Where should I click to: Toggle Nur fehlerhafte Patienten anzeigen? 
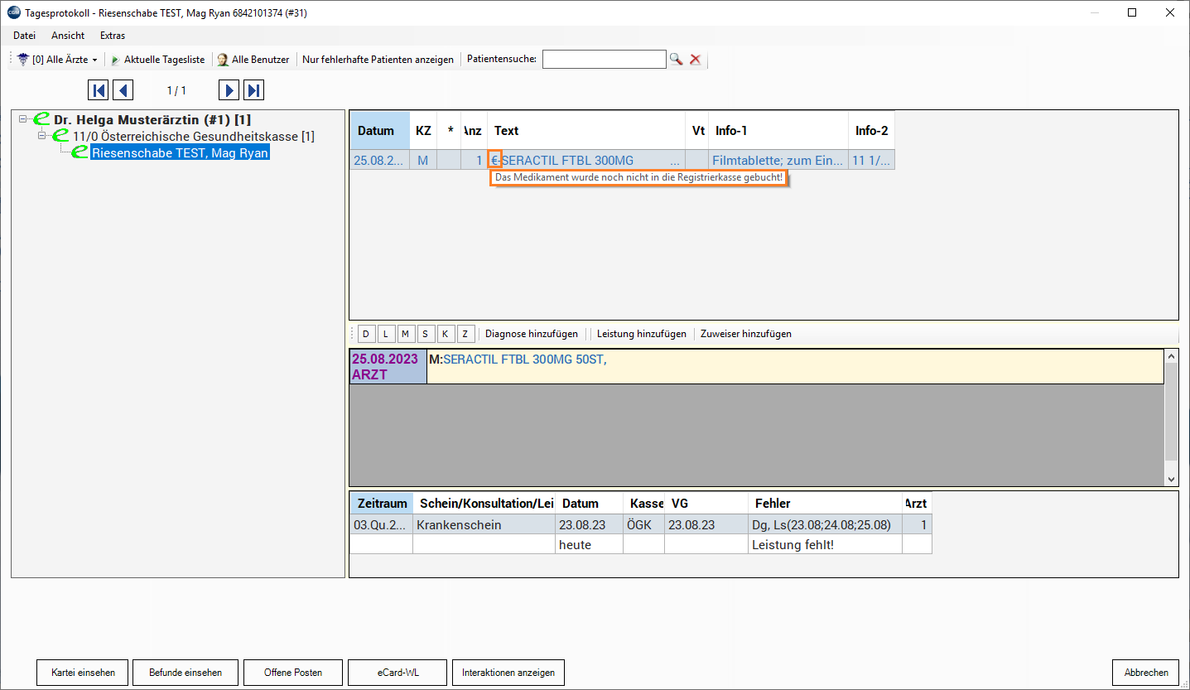(378, 60)
